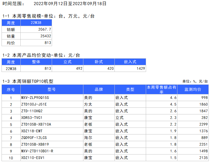Click monitored price 998
The image size is (210, 163).
tap(205, 98)
